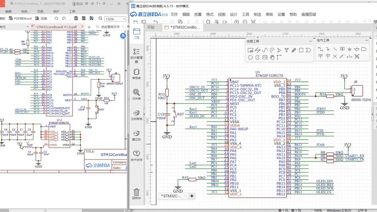Open the LCSC mall (立创商城) sidebar icon
The image size is (377, 212).
click(x=136, y=115)
